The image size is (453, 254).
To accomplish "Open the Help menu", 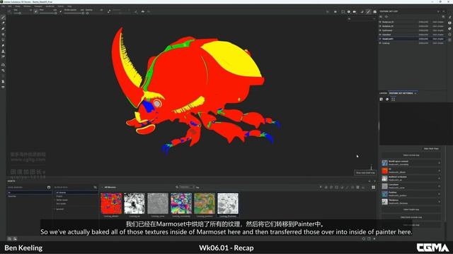I will tap(69, 6).
